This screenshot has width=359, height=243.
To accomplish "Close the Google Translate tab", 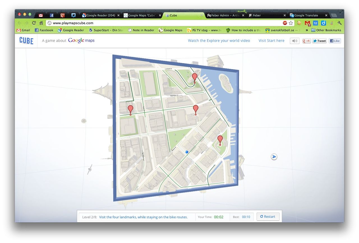I will tap(326, 15).
